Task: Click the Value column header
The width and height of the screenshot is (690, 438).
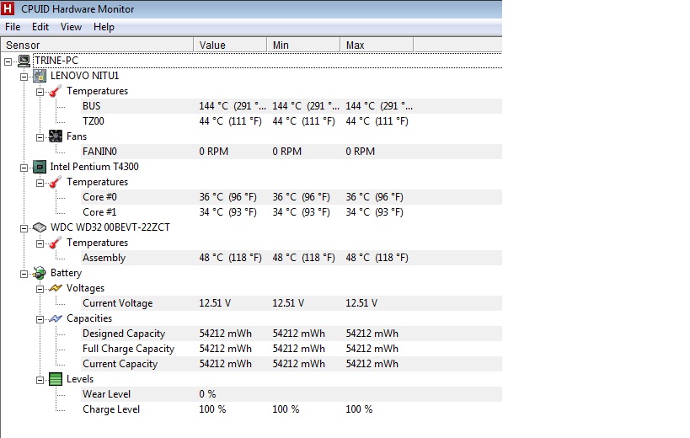Action: [x=230, y=45]
